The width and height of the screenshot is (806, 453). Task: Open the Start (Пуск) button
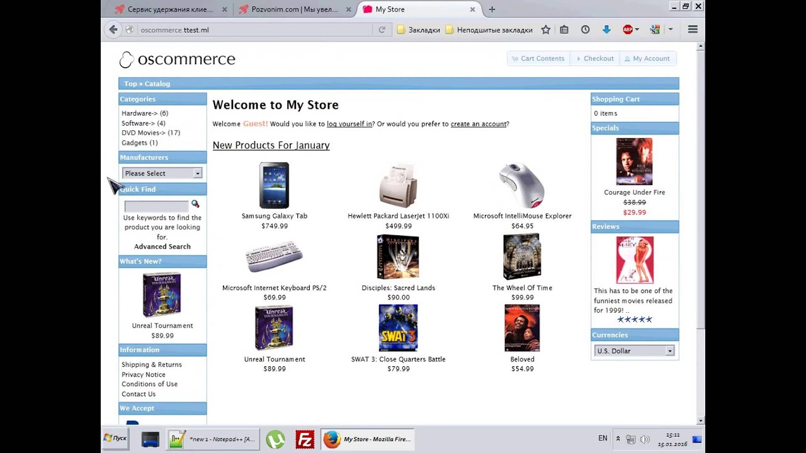click(x=115, y=439)
